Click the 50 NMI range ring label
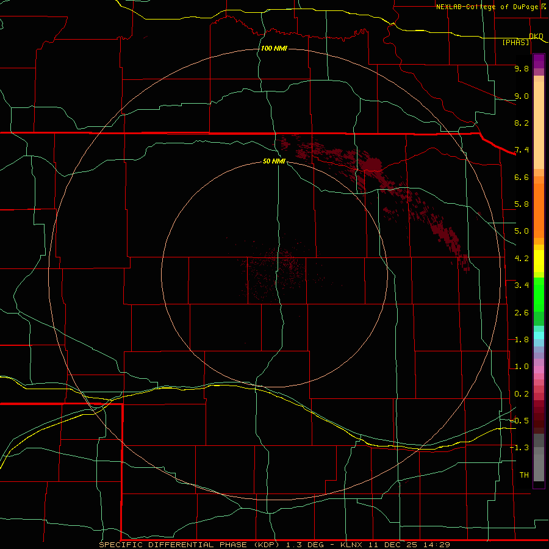 (x=274, y=161)
